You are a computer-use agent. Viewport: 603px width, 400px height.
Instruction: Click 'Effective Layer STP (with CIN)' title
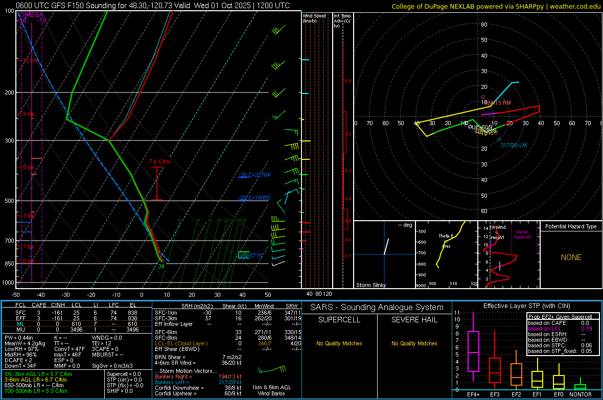pos(526,306)
